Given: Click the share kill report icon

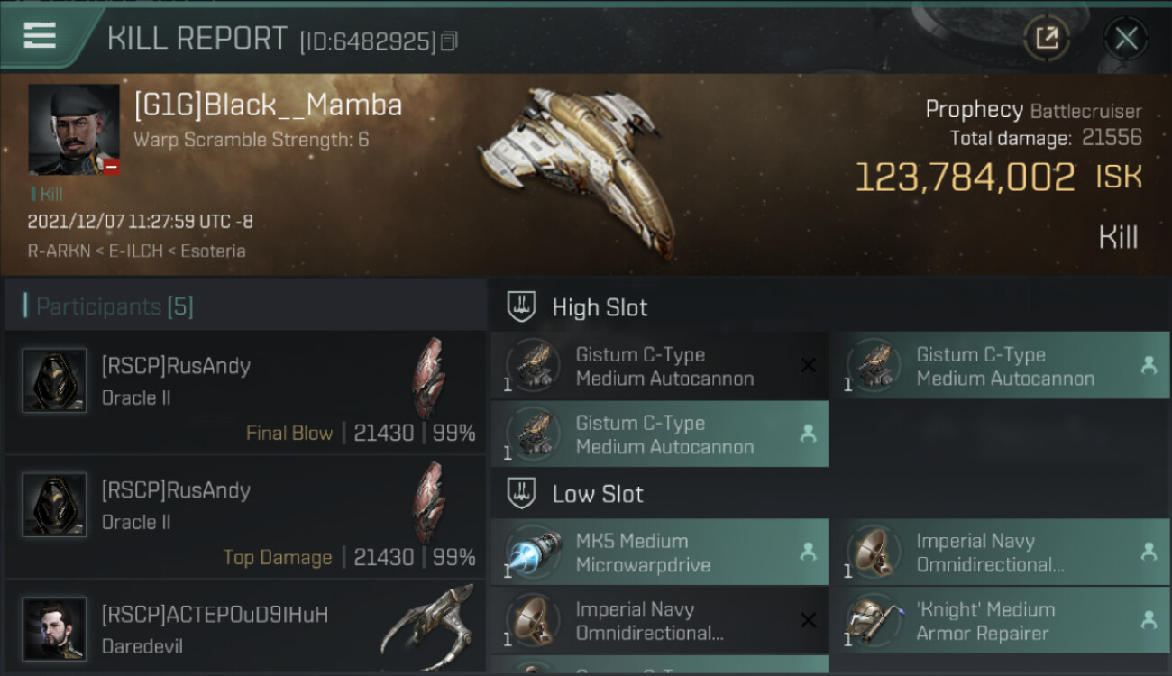Looking at the screenshot, I should tap(1047, 38).
